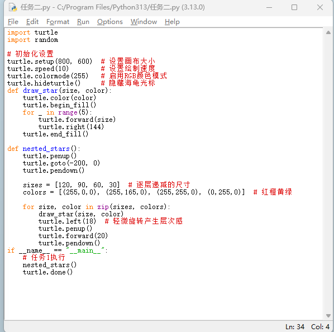Click on 'turtle.hideturtle()' code
334x332 pixels.
44,83
